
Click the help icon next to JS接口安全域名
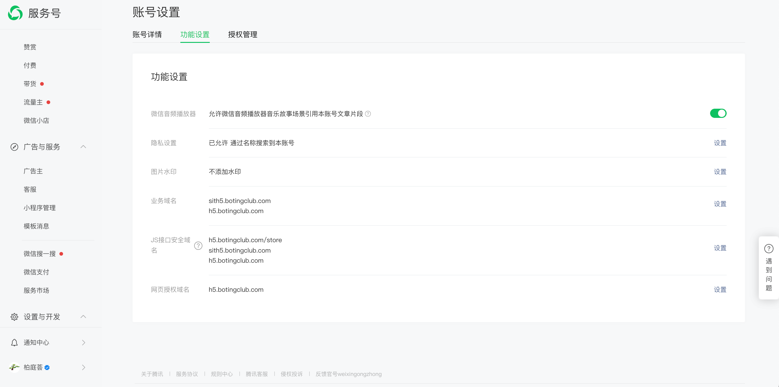point(198,246)
